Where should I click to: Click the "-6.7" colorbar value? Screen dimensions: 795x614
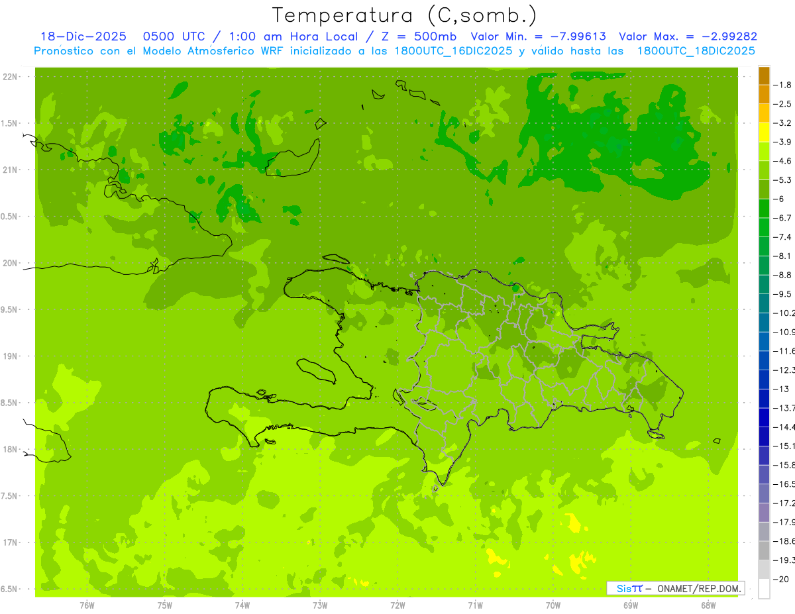point(782,218)
